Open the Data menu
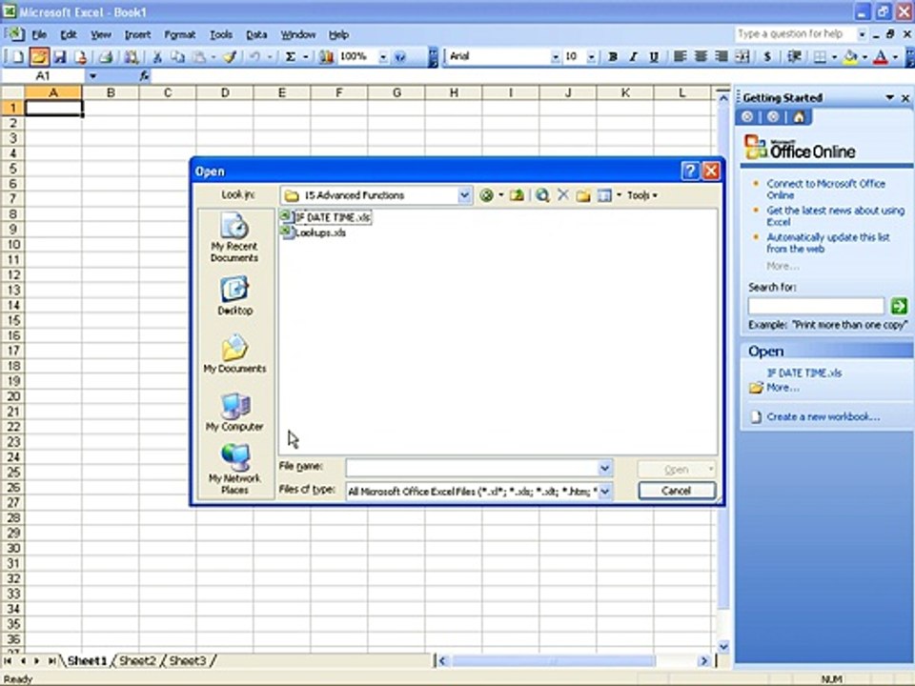The width and height of the screenshot is (915, 686). [x=256, y=34]
